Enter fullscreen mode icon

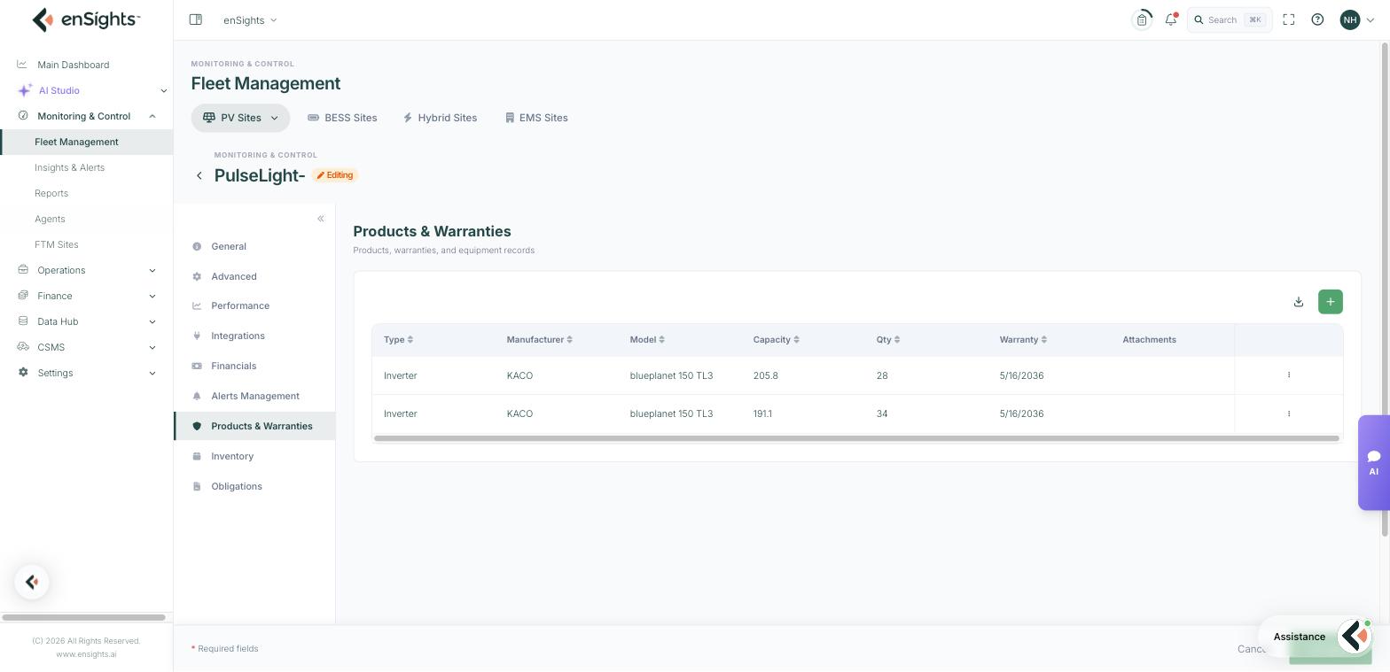click(1289, 19)
